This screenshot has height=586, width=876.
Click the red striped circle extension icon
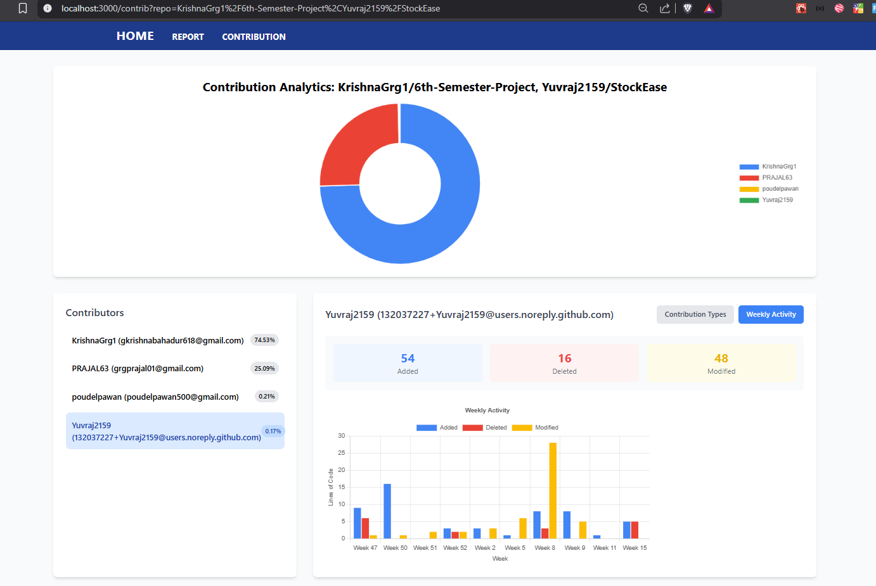839,8
